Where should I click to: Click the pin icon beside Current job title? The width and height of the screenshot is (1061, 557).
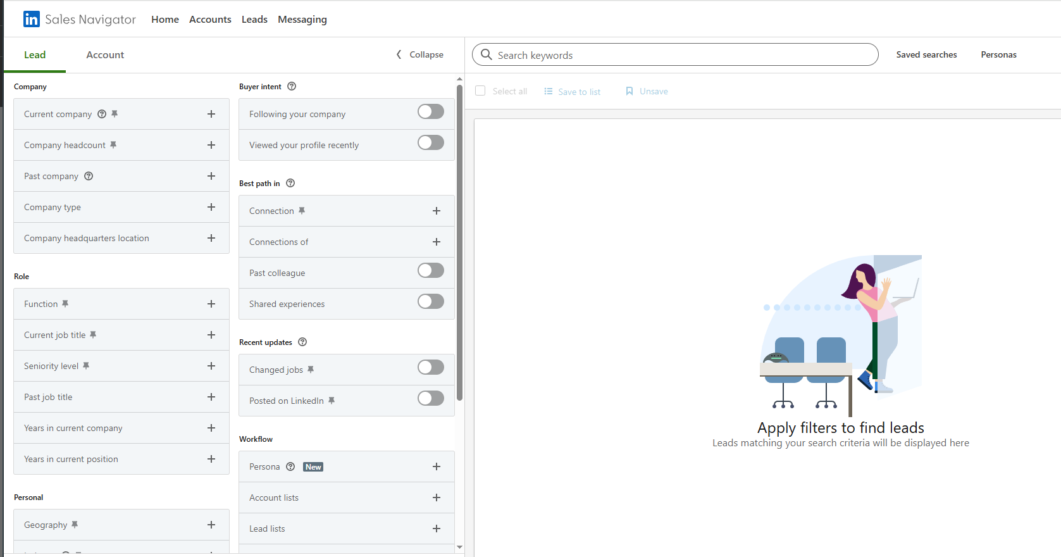click(93, 335)
